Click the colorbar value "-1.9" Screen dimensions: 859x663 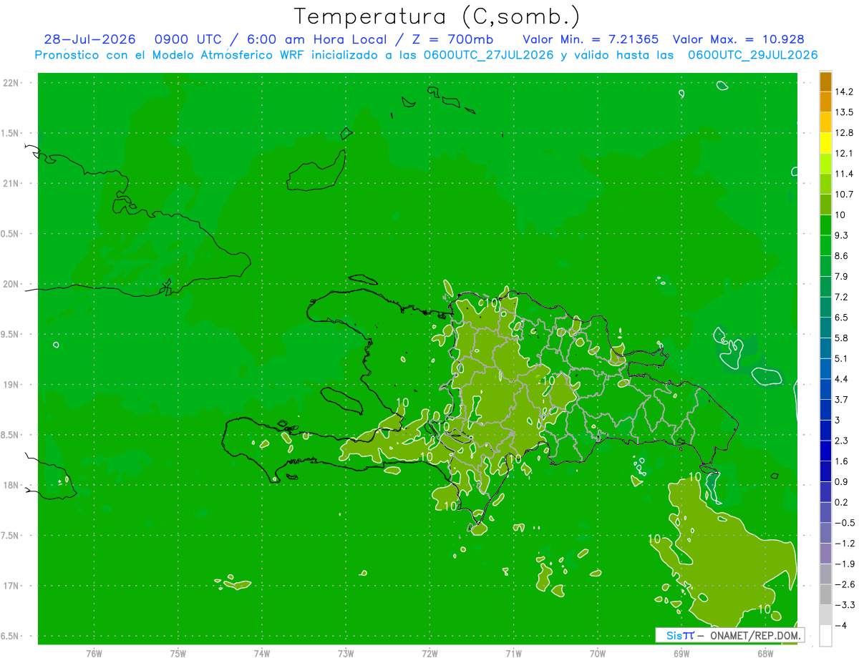coord(845,564)
